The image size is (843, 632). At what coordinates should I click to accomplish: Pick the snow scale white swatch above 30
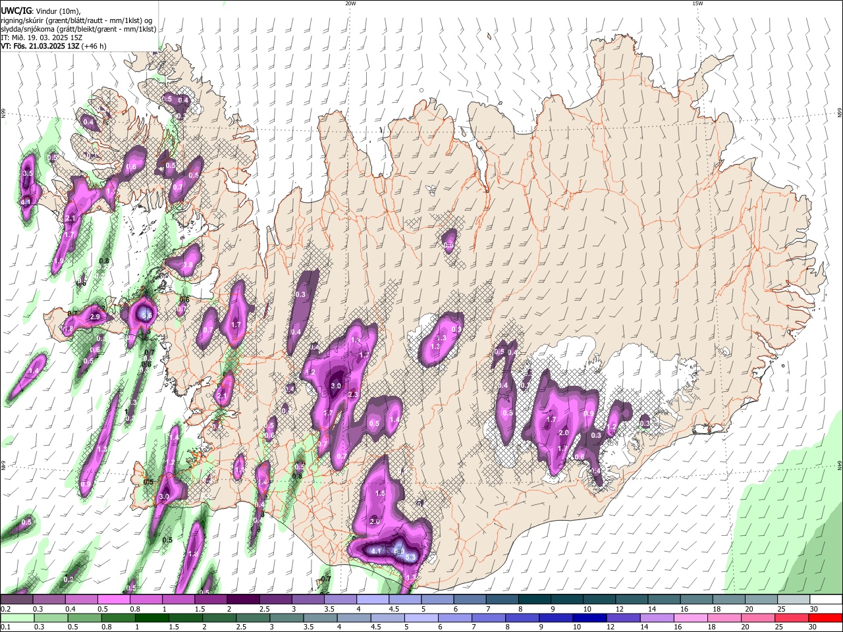coord(827,599)
